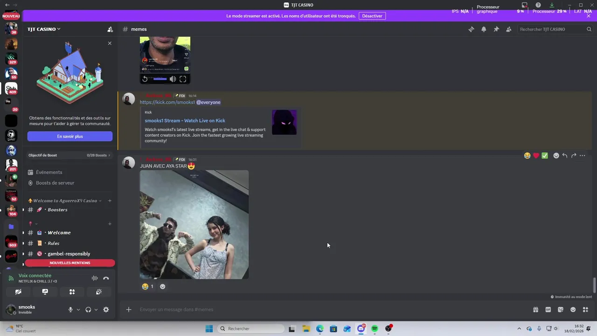Quick-react with the red heart emoji
The width and height of the screenshot is (597, 336).
pos(536,155)
